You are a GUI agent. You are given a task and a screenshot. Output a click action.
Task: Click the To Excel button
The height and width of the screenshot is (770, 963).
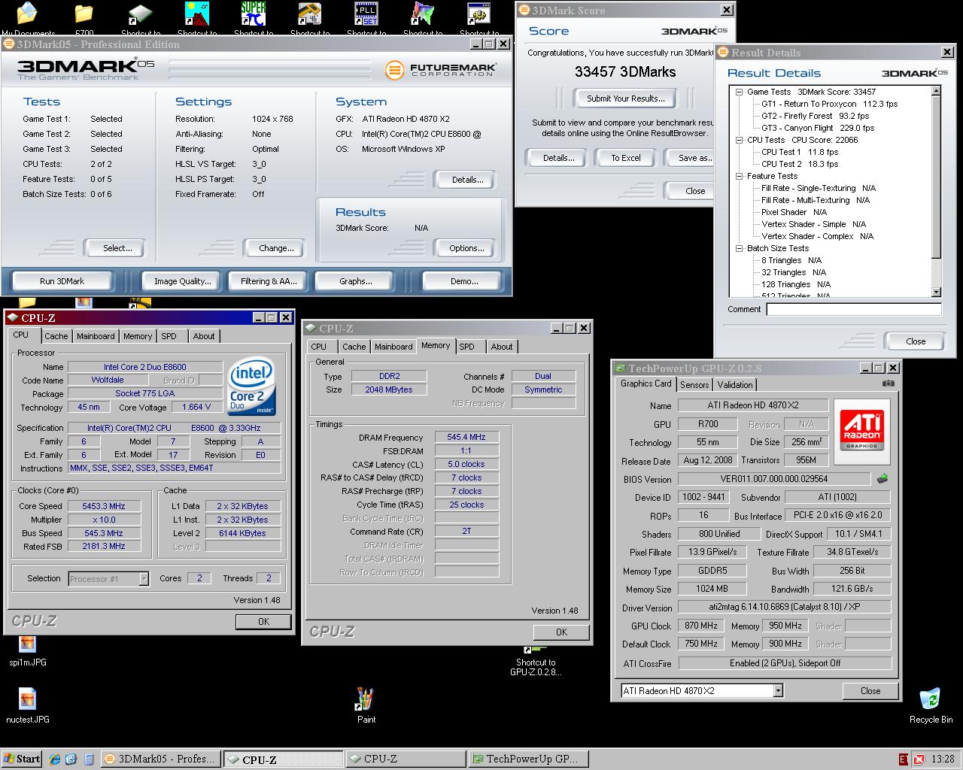(x=626, y=158)
